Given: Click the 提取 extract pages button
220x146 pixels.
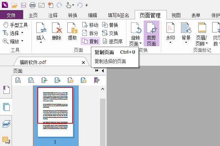Looking at the screenshot, I should [73, 31].
